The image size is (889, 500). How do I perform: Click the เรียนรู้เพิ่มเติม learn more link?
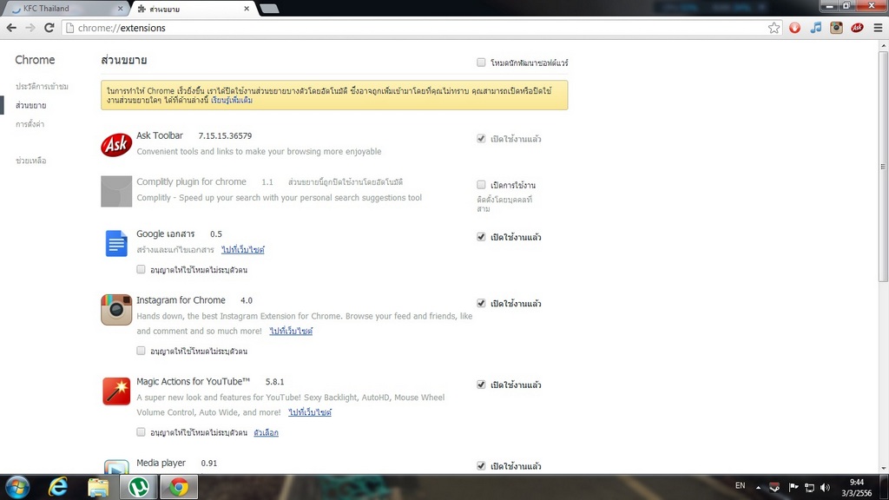pyautogui.click(x=232, y=101)
